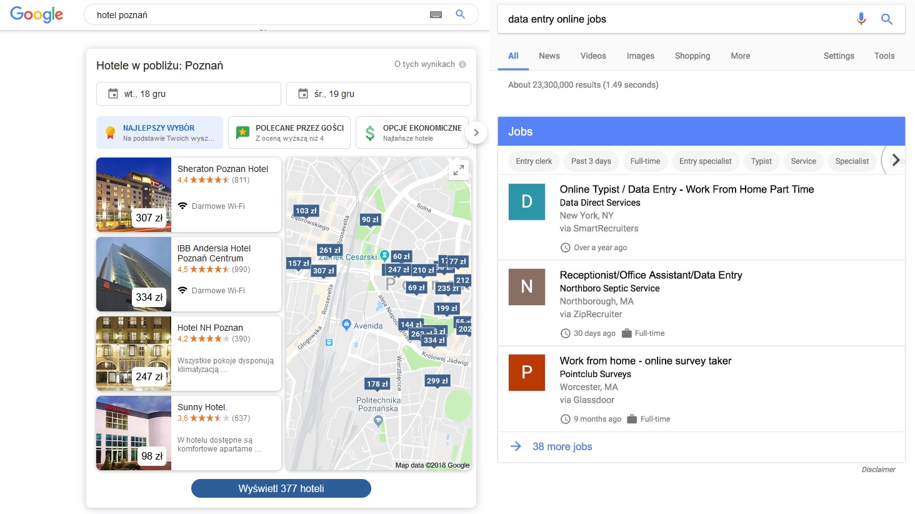Click the Google logo
Screen dimensions: 915x514
[36, 15]
